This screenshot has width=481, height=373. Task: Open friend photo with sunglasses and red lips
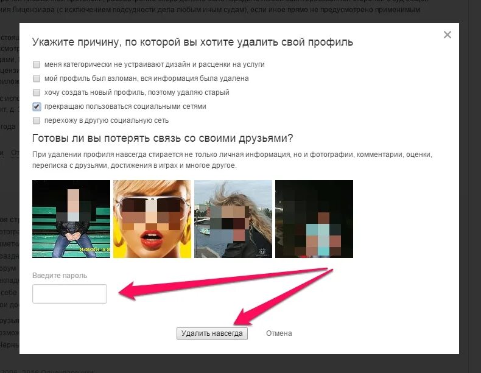click(x=152, y=219)
